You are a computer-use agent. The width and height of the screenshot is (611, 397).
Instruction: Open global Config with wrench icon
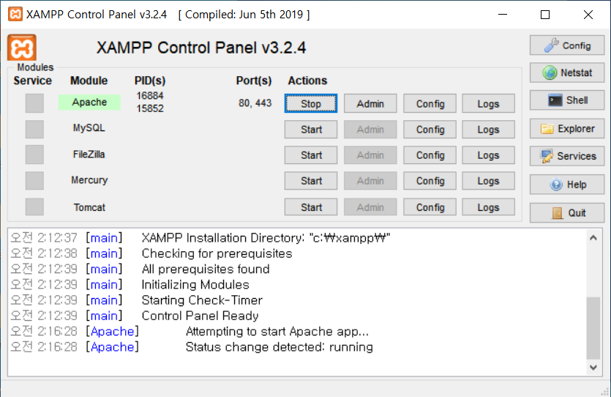(567, 45)
